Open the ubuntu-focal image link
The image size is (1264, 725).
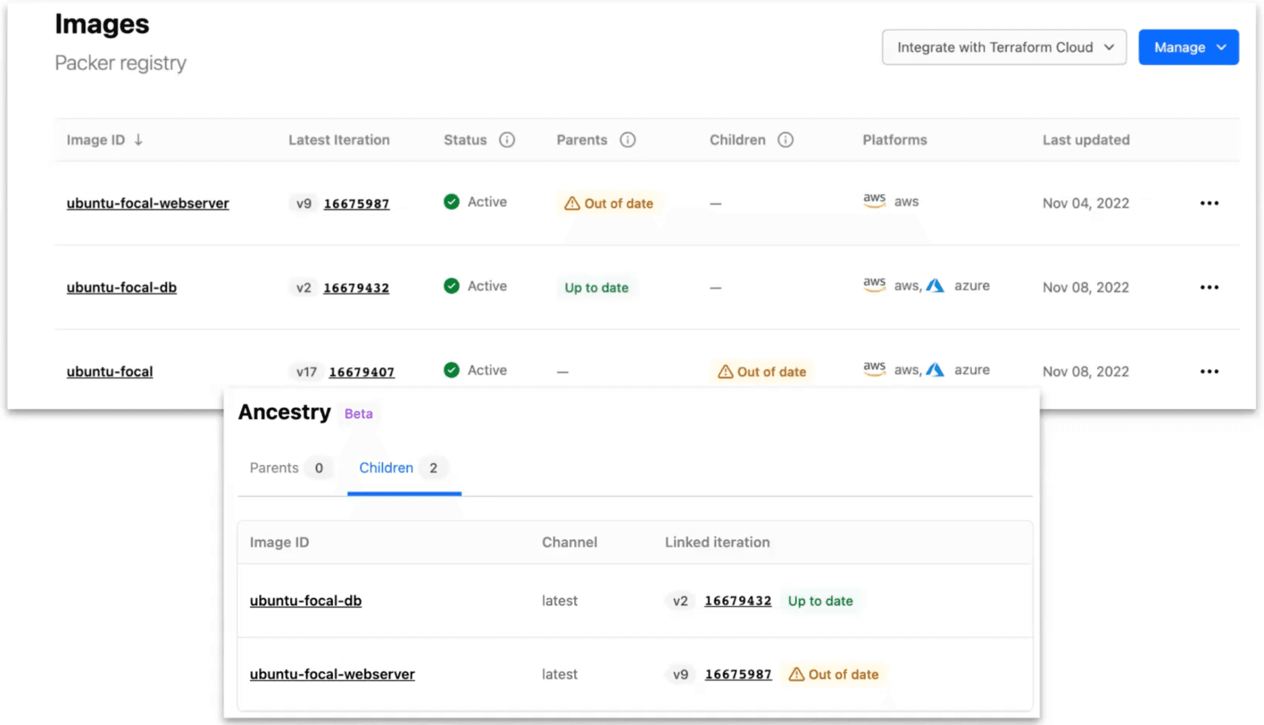click(110, 371)
